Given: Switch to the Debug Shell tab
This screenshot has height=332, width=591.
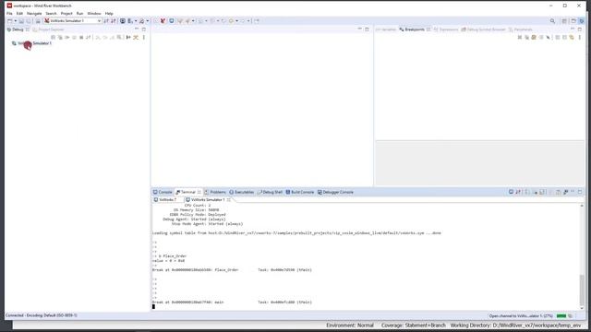Looking at the screenshot, I should pyautogui.click(x=270, y=192).
